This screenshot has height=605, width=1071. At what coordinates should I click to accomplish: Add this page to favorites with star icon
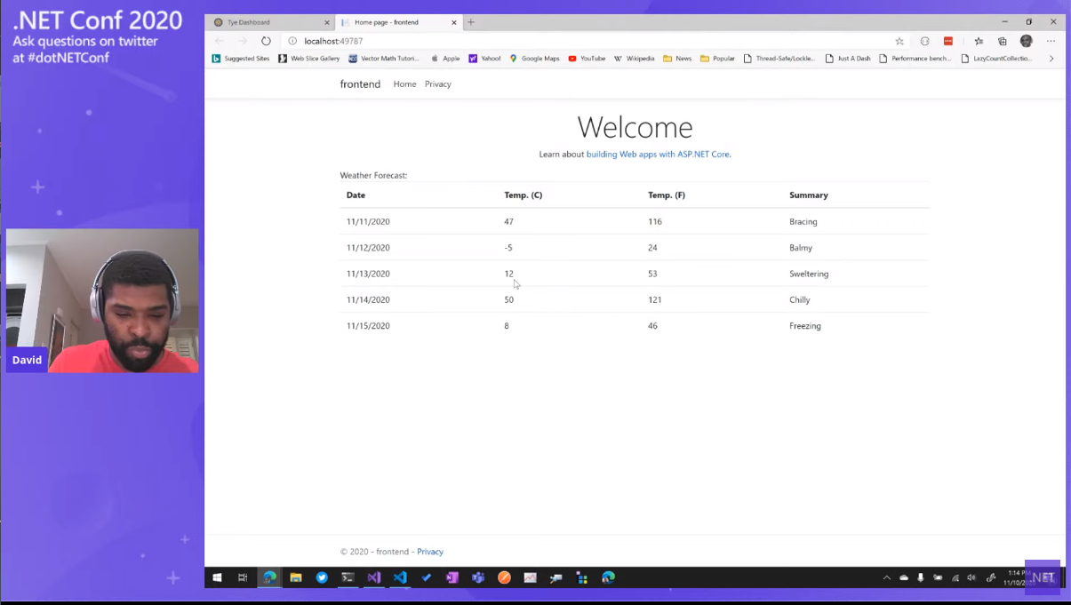899,41
